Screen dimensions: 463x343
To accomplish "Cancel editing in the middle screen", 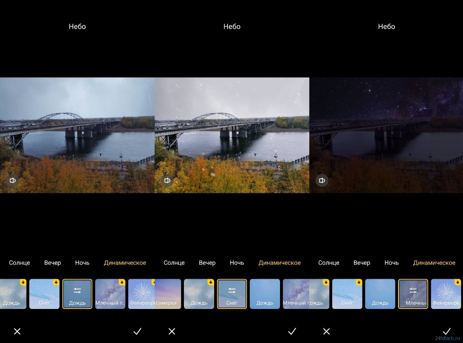I will click(172, 331).
